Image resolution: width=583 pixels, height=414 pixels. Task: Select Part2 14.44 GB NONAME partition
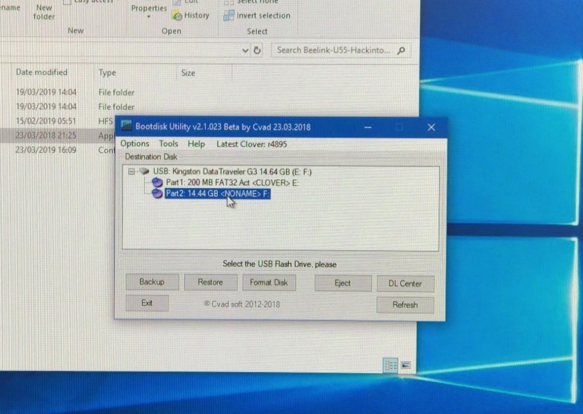[x=218, y=194]
